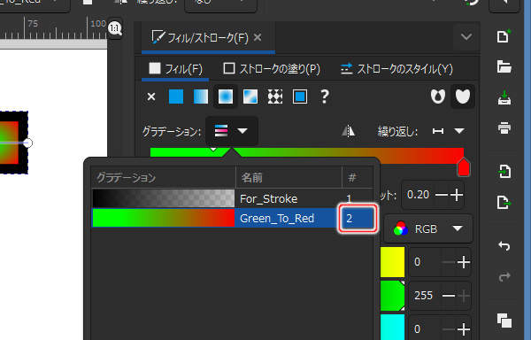Click the zoom 1:1 button
This screenshot has width=531, height=340.
115,28
